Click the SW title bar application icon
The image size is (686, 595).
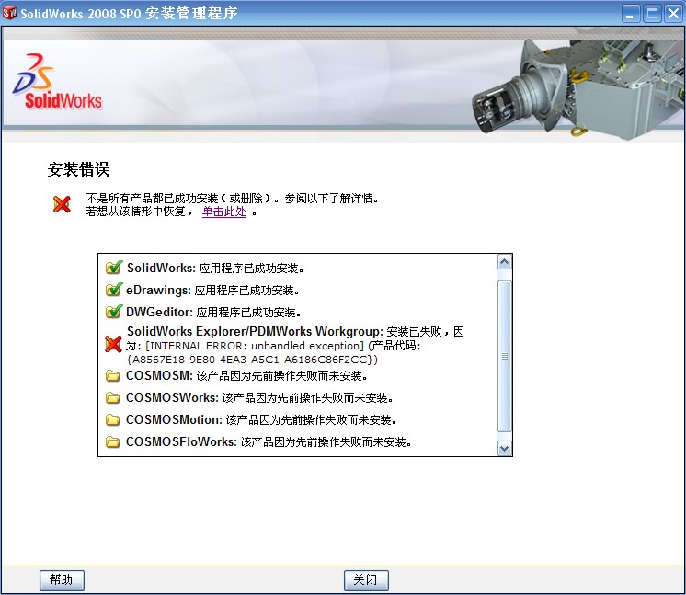9,13
